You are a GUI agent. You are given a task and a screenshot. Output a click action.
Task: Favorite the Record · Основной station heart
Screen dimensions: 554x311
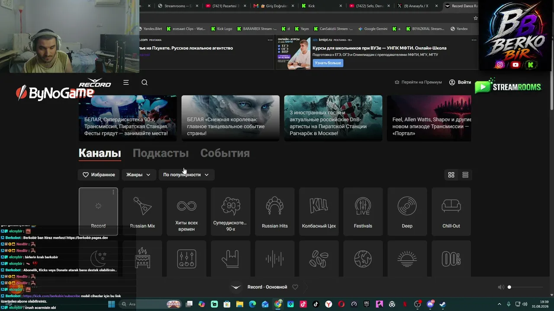tap(295, 287)
